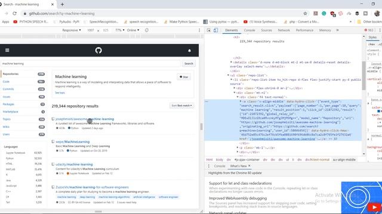View site info via the lock icon
Viewport: 382px width, 214px height.
[24, 14]
